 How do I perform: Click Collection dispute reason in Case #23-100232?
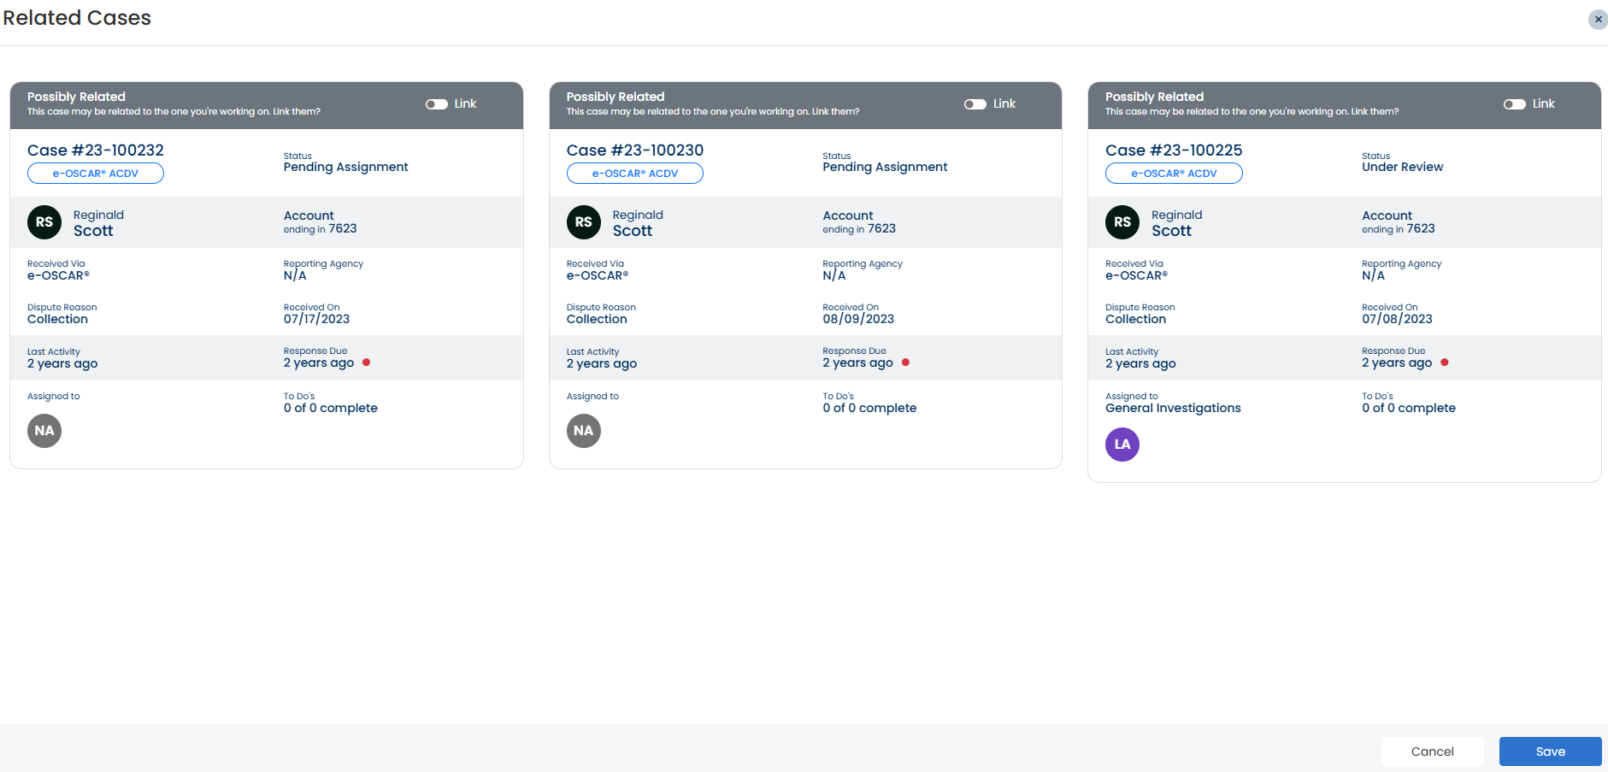coord(57,320)
